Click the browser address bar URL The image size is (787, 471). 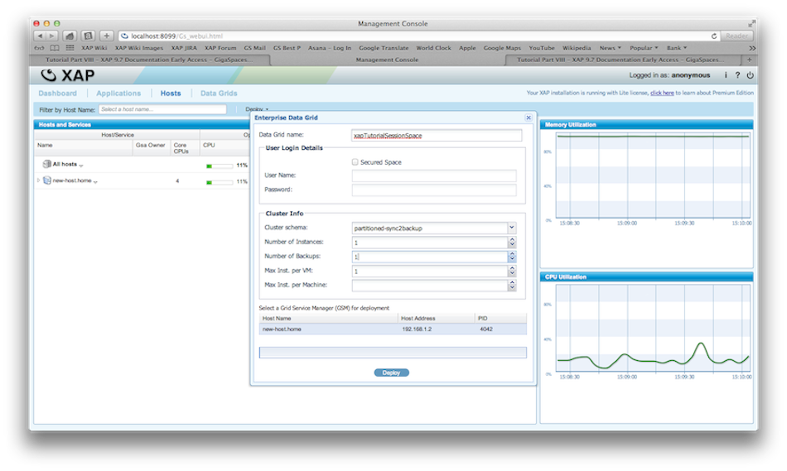click(176, 36)
